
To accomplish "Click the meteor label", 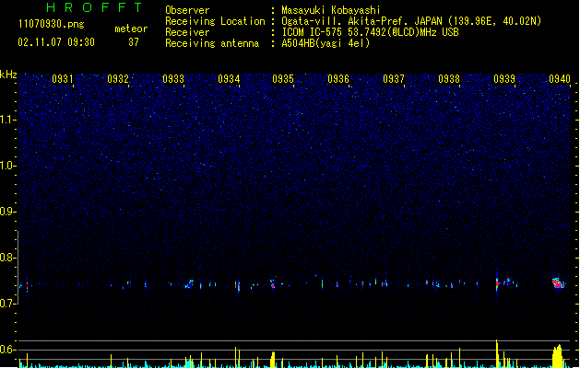I will click(131, 29).
